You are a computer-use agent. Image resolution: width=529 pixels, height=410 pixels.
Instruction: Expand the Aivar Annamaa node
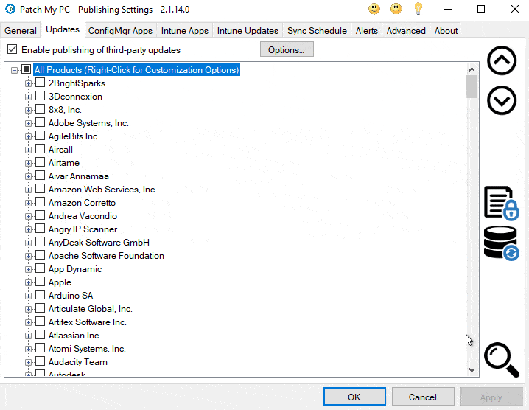pyautogui.click(x=28, y=177)
